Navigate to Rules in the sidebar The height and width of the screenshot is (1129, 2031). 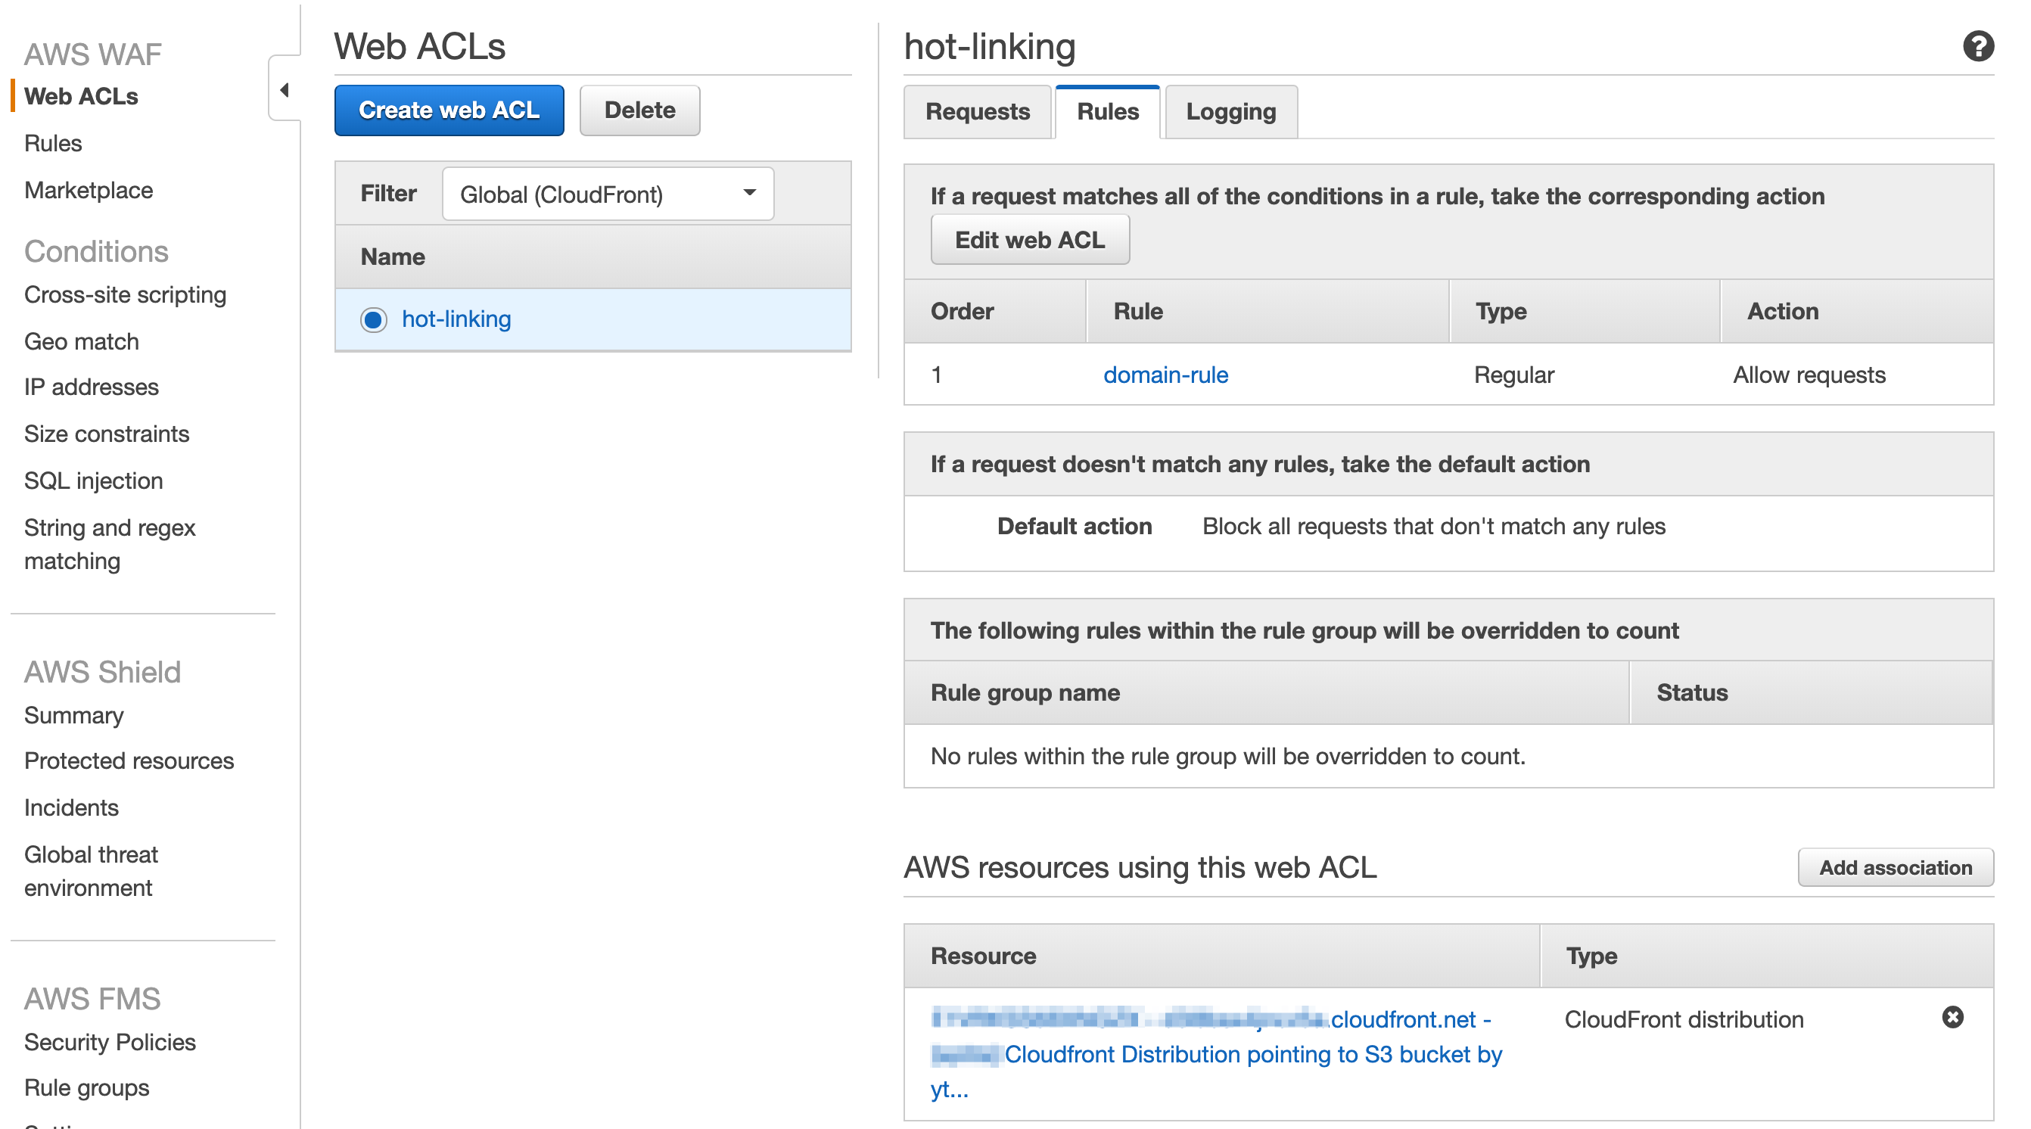click(53, 143)
